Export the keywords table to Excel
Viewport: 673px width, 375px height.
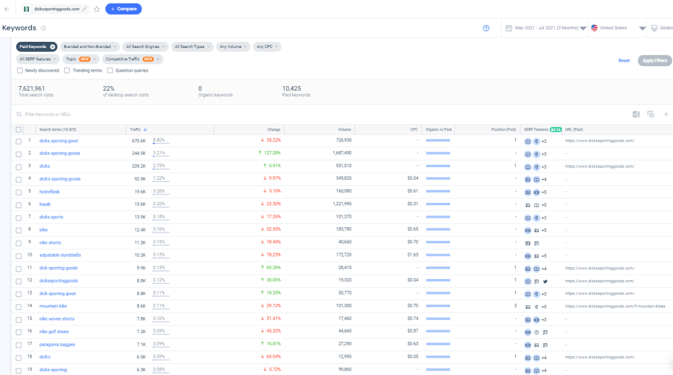[636, 114]
